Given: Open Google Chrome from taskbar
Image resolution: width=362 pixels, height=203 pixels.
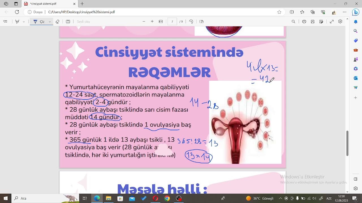Looking at the screenshot, I should pos(167,198).
